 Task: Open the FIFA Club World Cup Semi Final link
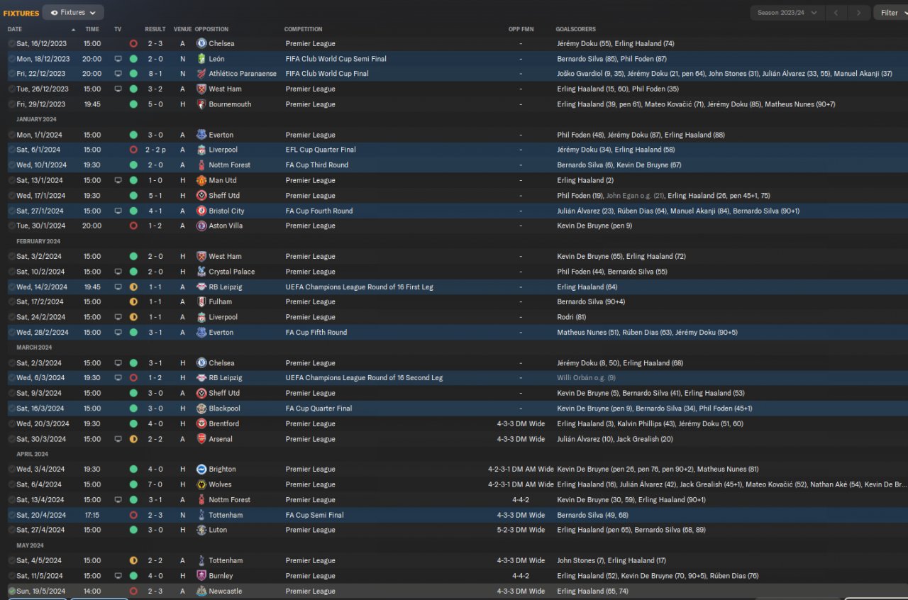pos(336,59)
